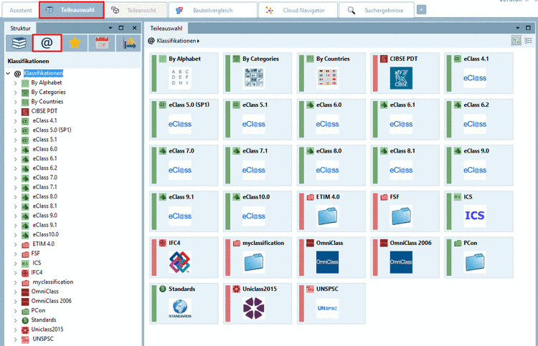Select the @ classifications icon in Struktur toolbar
Screen dimensions: 538x346
[47, 43]
